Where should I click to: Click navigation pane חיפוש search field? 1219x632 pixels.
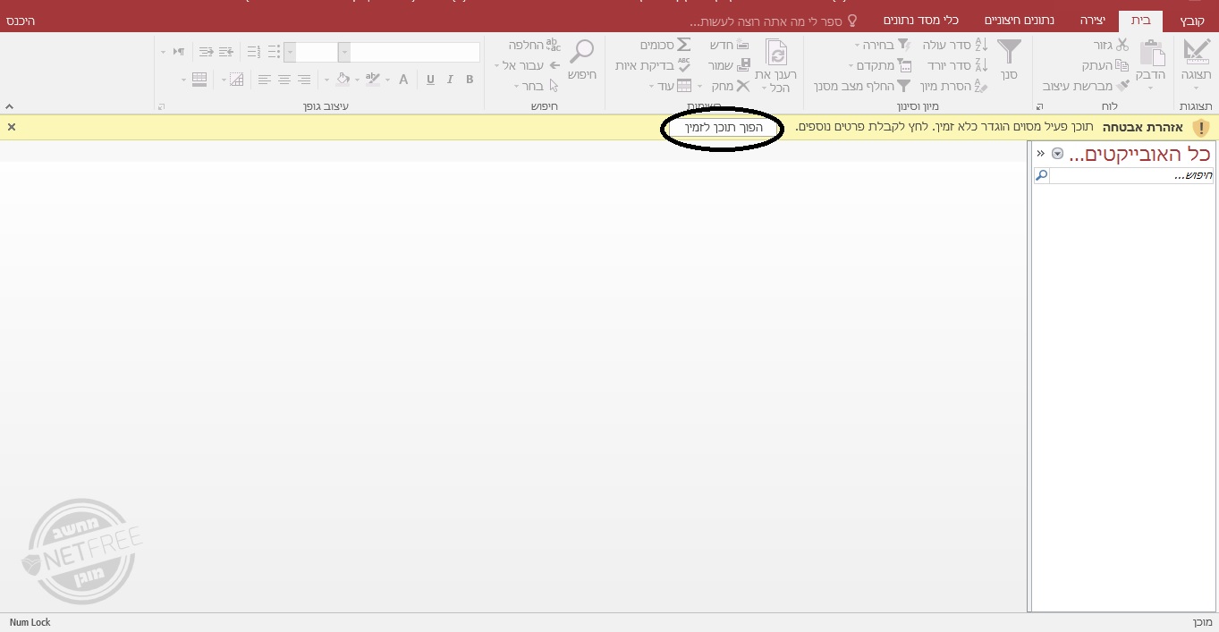pyautogui.click(x=1131, y=177)
